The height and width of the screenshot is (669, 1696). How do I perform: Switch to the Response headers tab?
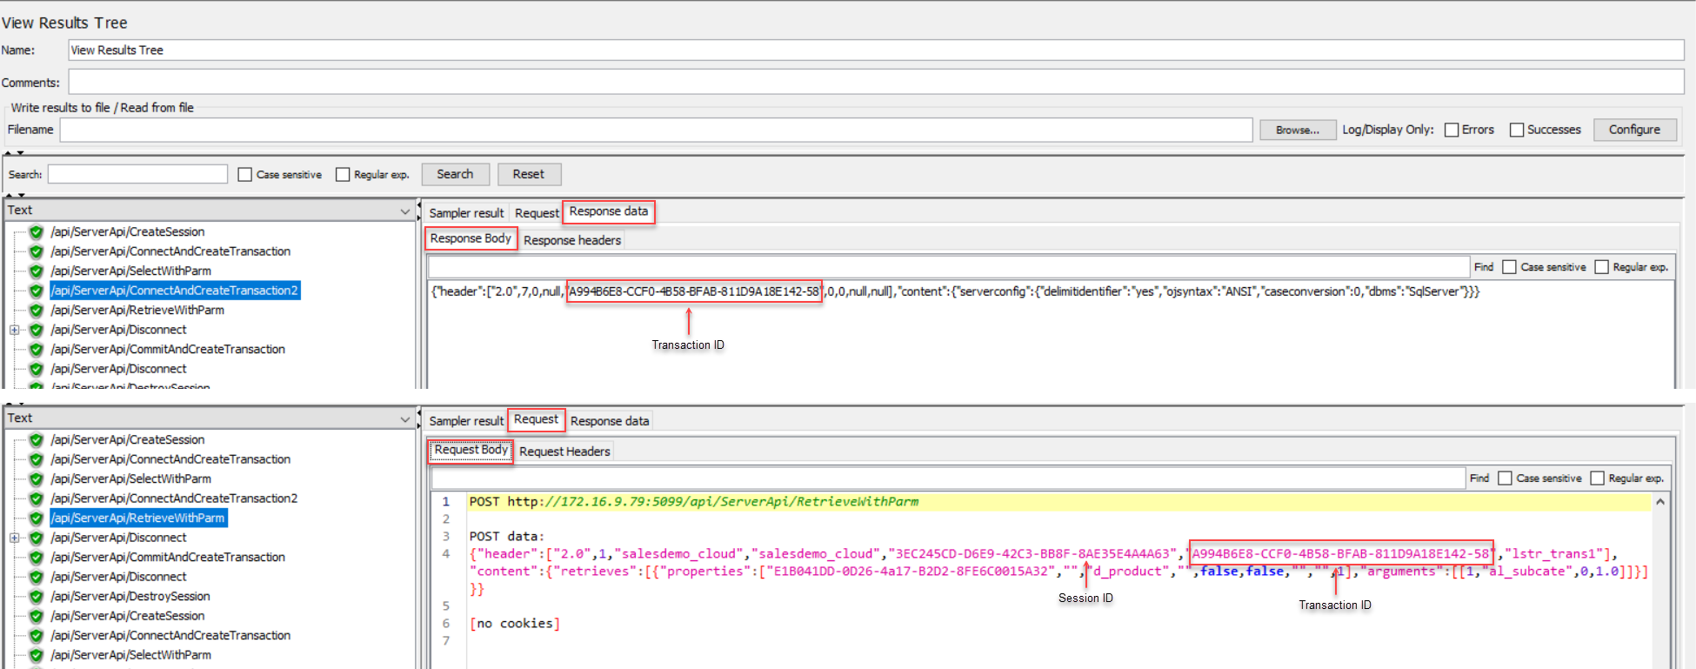point(572,240)
